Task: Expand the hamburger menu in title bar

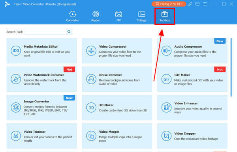Action: (205, 4)
